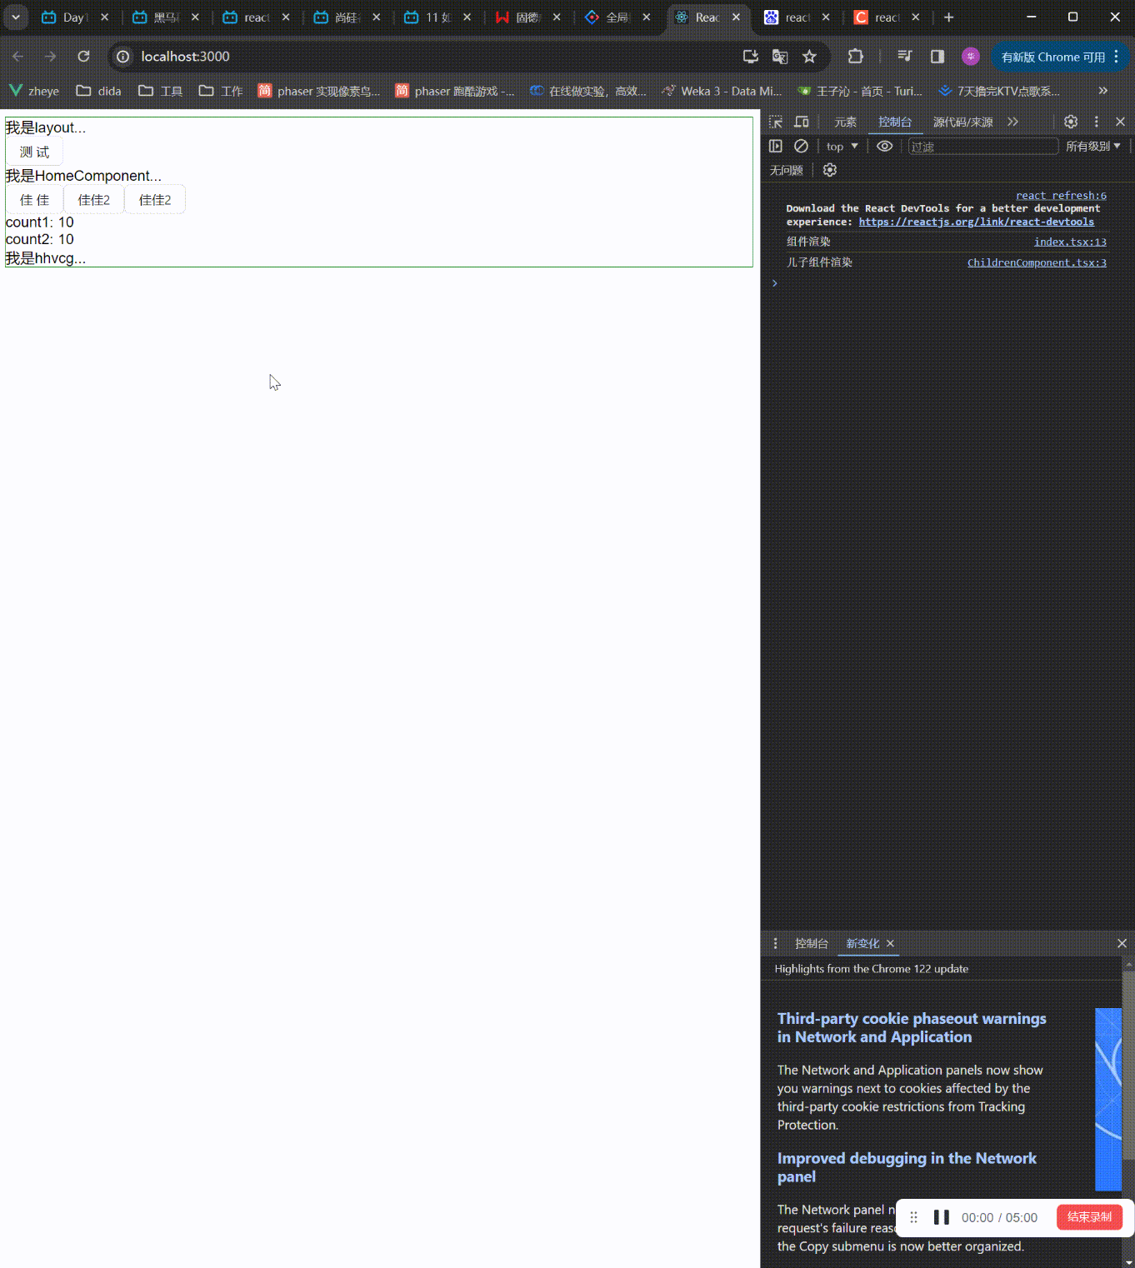This screenshot has height=1268, width=1135.
Task: Reload the localhost page
Action: pyautogui.click(x=83, y=57)
